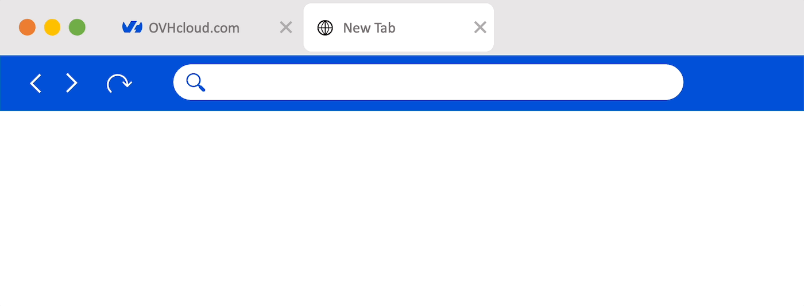
Task: Close the New Tab tab
Action: point(480,28)
